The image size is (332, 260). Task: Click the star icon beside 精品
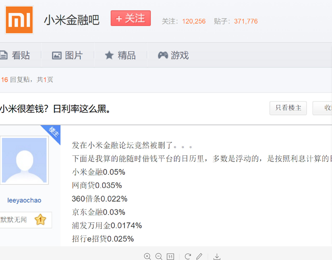[x=109, y=55]
